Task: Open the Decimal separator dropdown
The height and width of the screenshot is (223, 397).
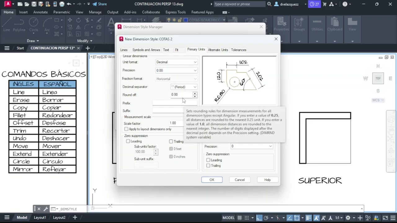Action: pyautogui.click(x=184, y=87)
